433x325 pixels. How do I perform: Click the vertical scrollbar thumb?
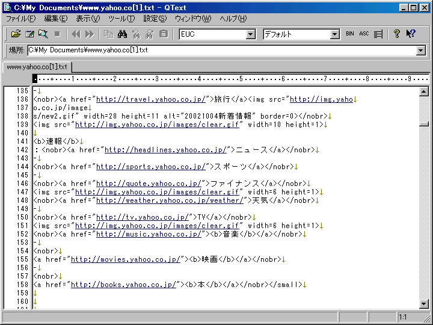[x=423, y=124]
